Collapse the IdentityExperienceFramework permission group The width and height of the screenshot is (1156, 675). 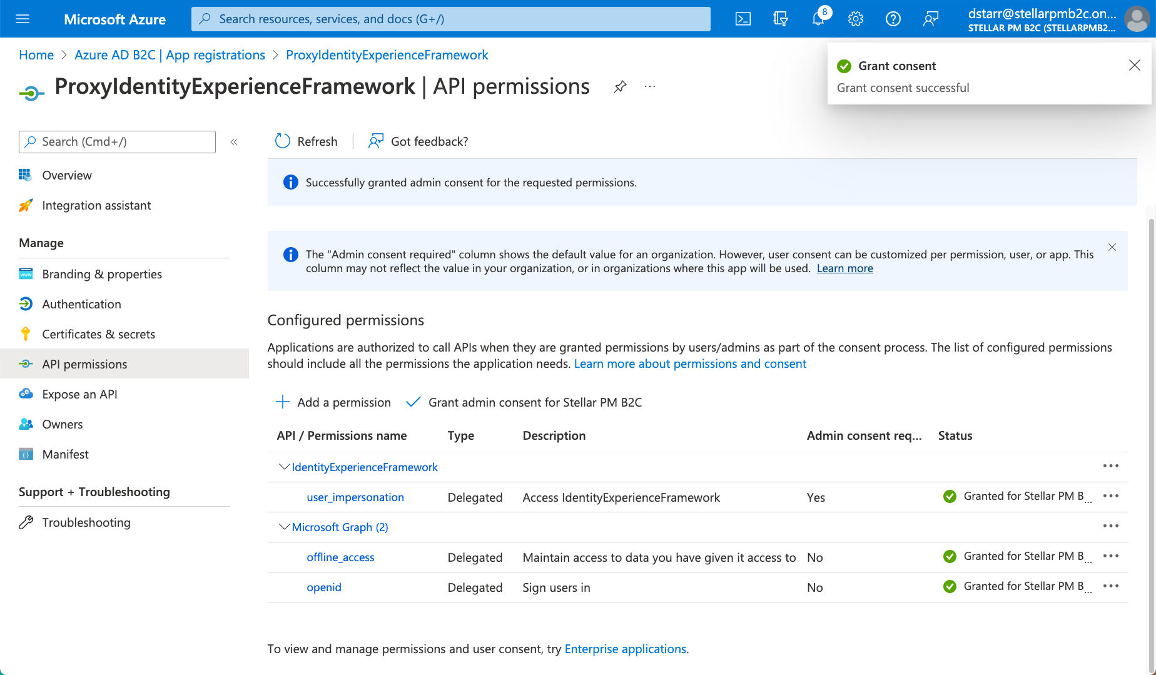(x=284, y=467)
